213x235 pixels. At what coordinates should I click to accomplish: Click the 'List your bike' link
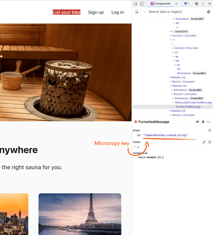(x=66, y=12)
